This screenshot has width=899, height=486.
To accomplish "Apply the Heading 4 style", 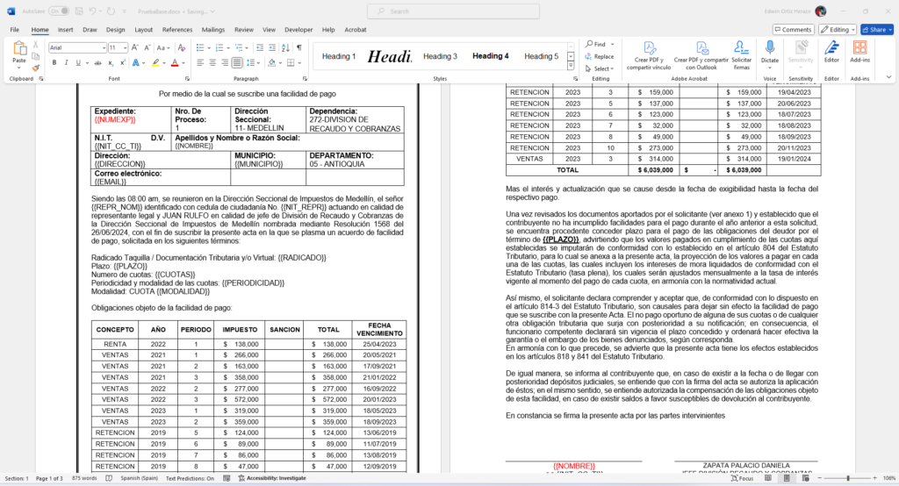I will [490, 56].
